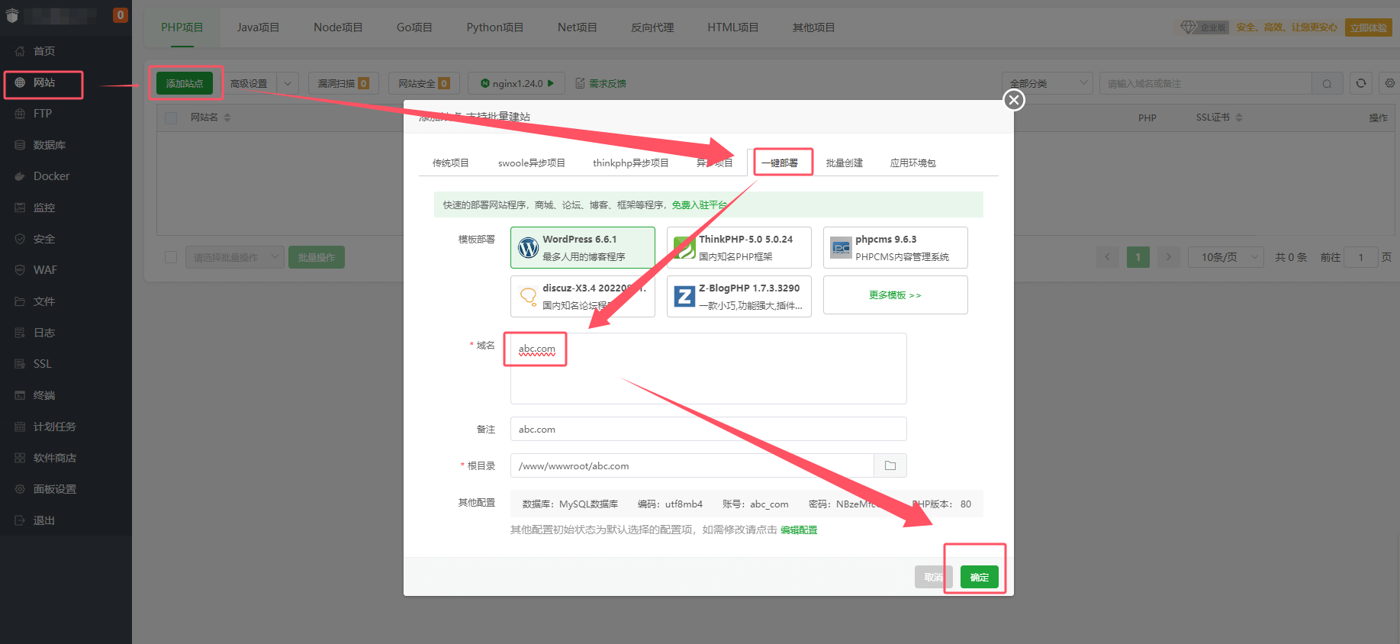This screenshot has width=1400, height=644.
Task: Select the 应用环境包 dialog tab
Action: [913, 163]
